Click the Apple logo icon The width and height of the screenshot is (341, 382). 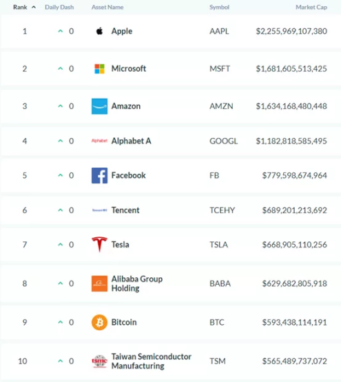99,31
